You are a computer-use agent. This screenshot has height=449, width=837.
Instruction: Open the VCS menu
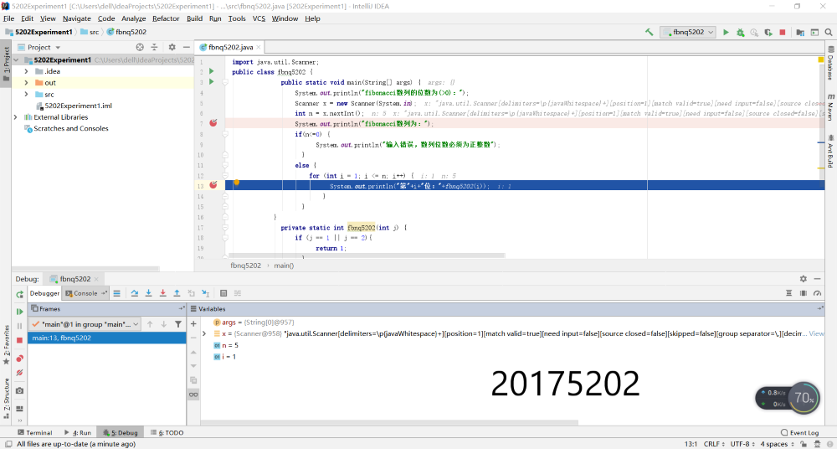tap(259, 18)
